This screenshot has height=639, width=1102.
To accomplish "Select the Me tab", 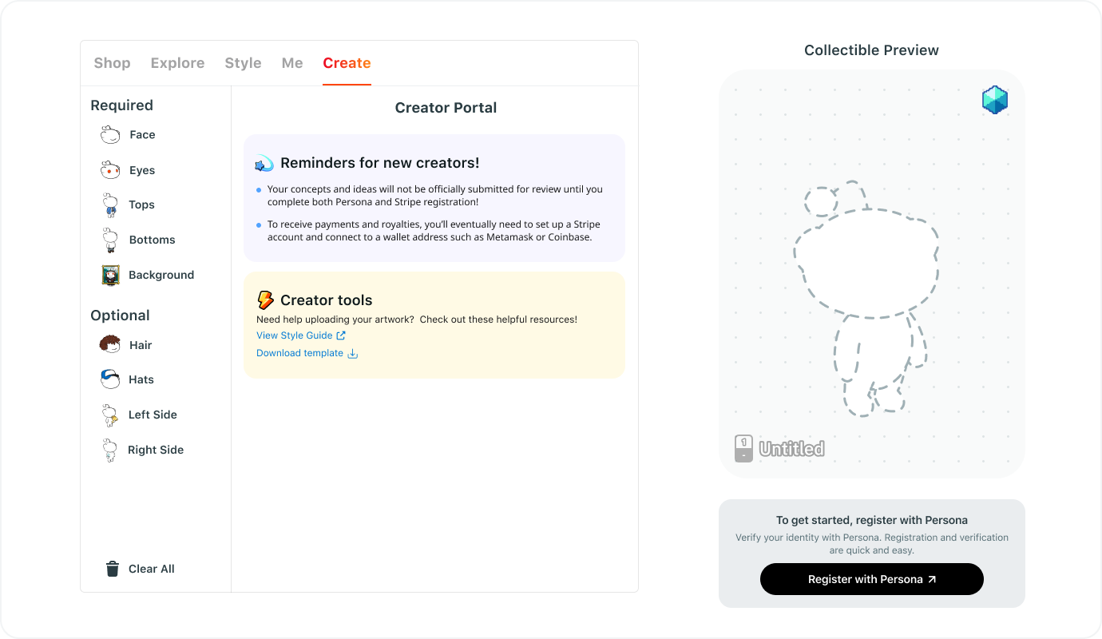I will pos(292,63).
